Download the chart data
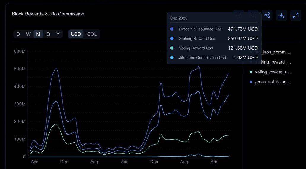 coord(281,15)
